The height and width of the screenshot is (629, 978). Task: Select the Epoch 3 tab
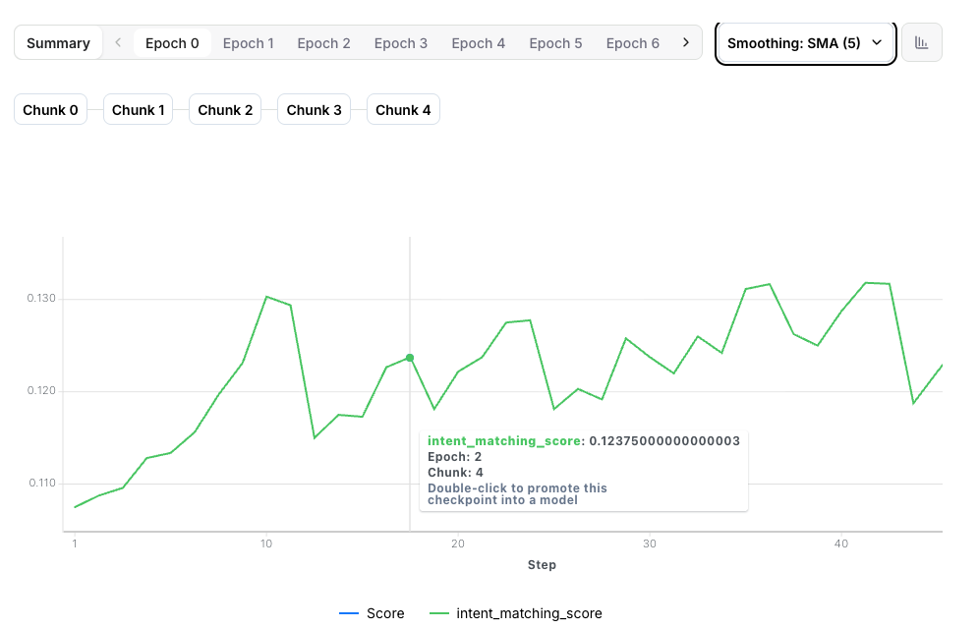pos(401,42)
